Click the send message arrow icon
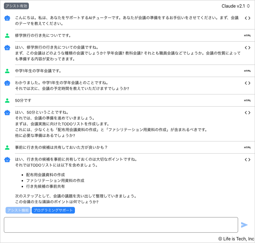This screenshot has width=255, height=243. coord(244,225)
